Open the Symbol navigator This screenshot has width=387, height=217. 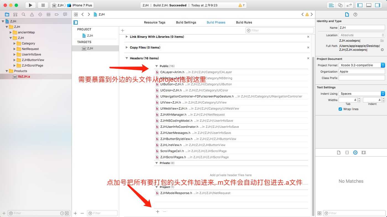click(x=15, y=14)
